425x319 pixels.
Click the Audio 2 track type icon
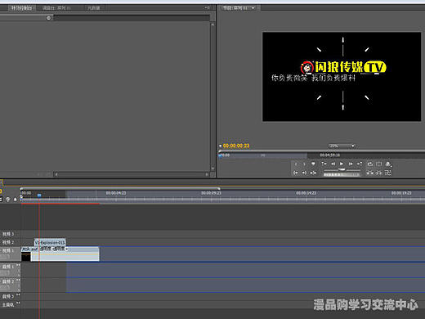[18, 280]
